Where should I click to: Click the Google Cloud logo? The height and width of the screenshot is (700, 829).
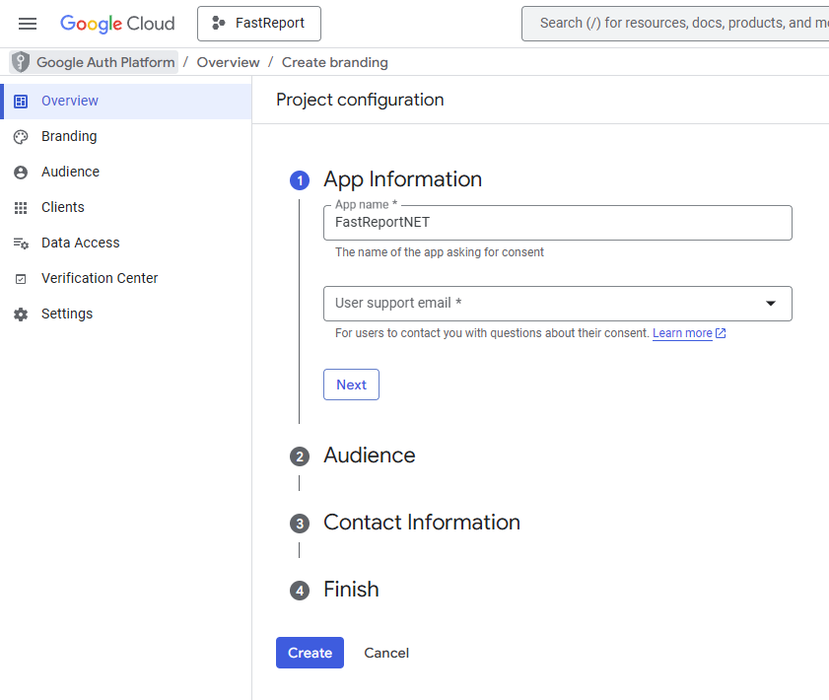[117, 24]
